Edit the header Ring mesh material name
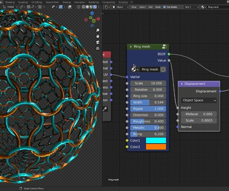 [218, 7]
